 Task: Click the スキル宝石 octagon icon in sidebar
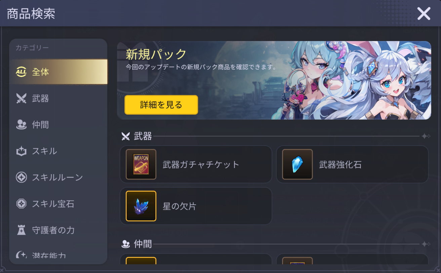point(21,204)
